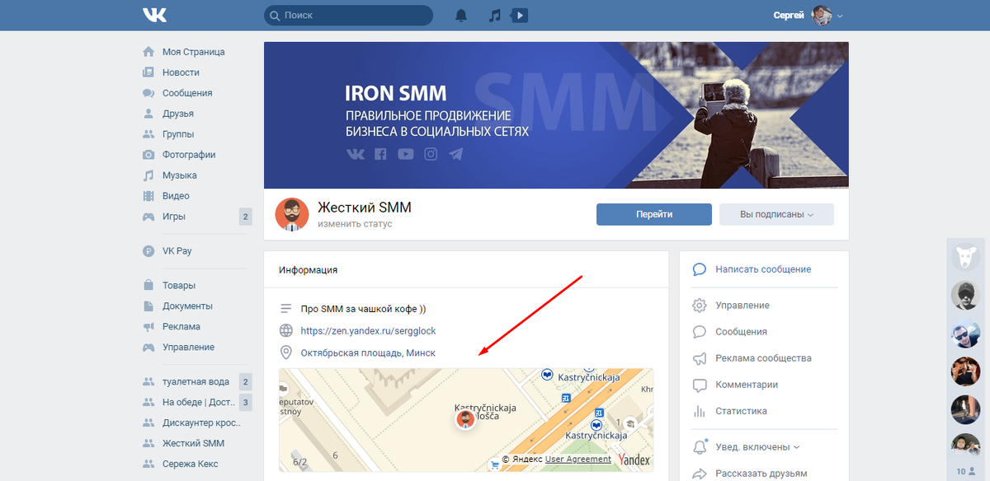Screen dimensions: 990x481
Task: Click the notification badge 3 beside На обеде
Action: tap(245, 402)
